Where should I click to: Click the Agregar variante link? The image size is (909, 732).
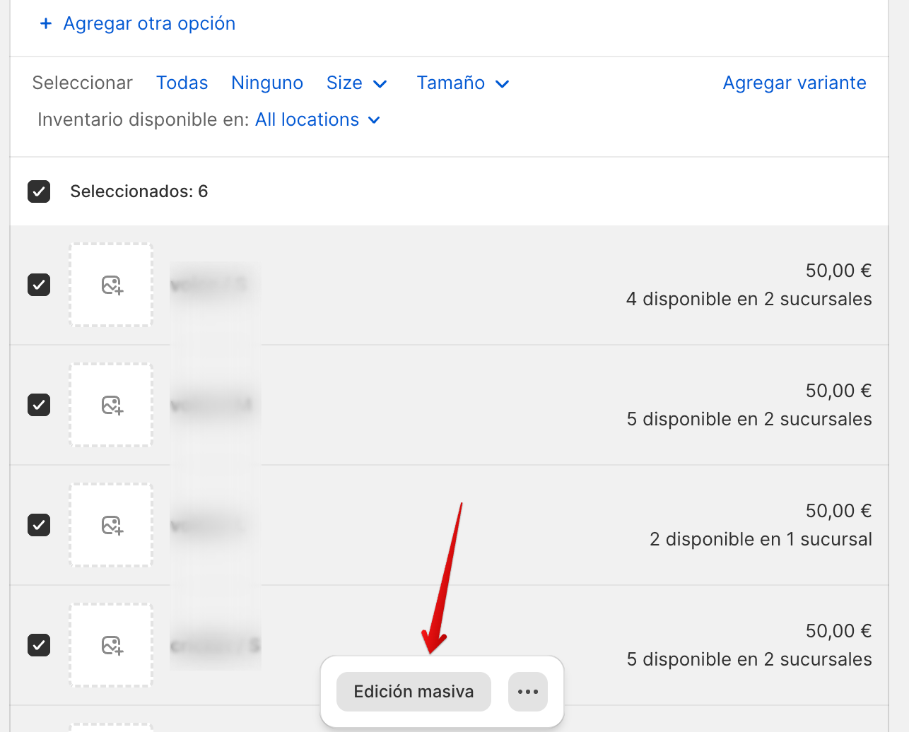click(794, 83)
